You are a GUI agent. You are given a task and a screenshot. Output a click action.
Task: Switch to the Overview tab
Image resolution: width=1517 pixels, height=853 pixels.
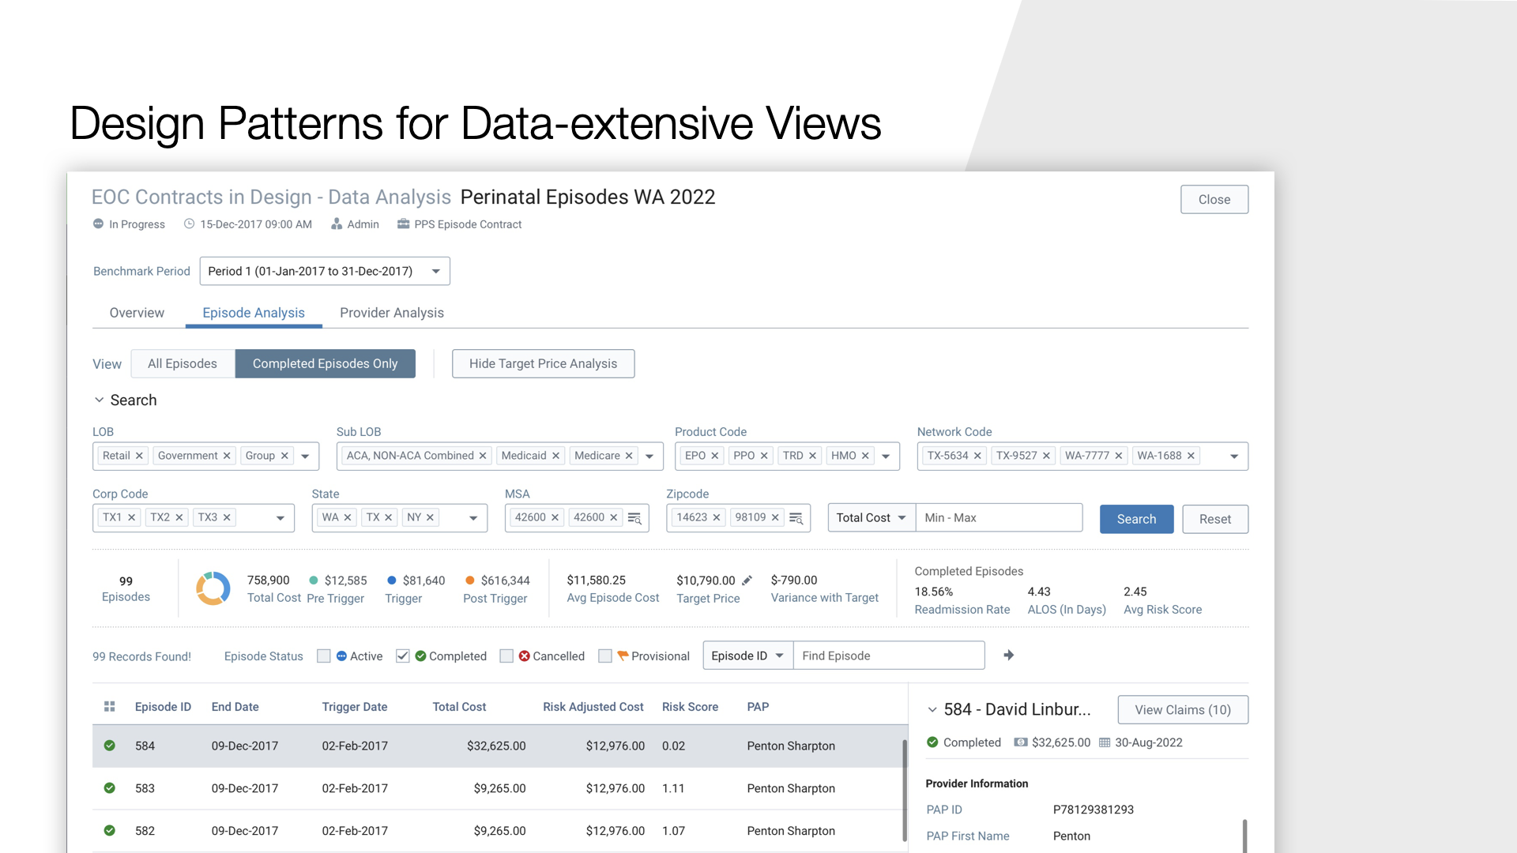(137, 313)
